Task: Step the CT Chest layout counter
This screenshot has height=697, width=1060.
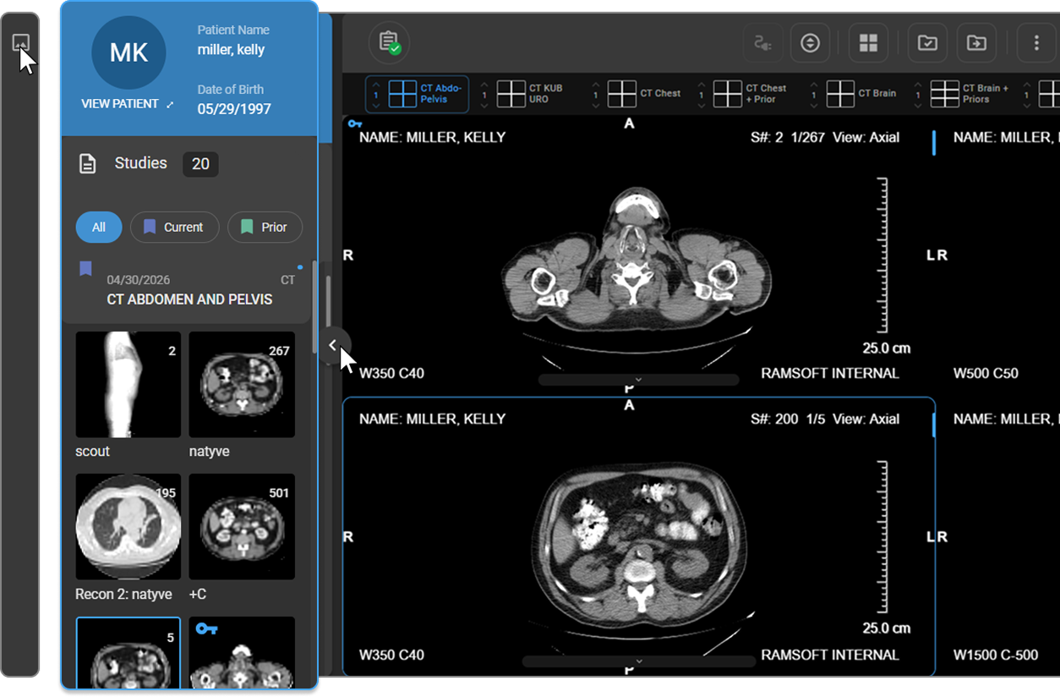Action: pos(596,94)
